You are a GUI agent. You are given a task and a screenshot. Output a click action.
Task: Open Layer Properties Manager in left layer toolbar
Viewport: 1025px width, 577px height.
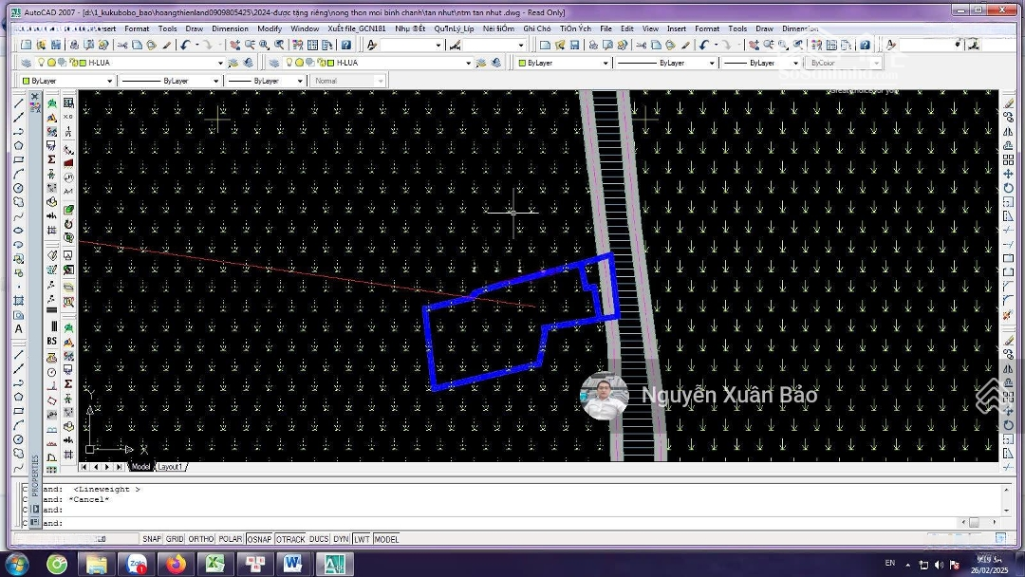pos(27,63)
